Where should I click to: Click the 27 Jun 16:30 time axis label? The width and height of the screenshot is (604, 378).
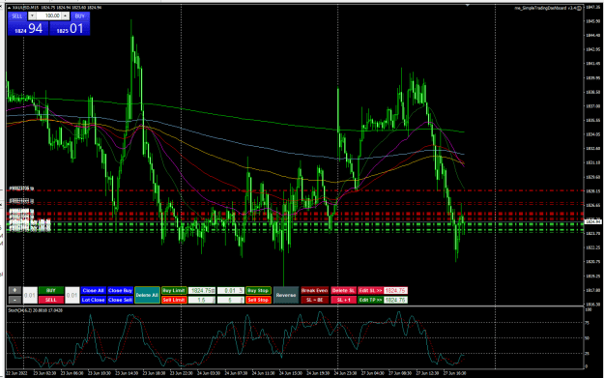tap(454, 373)
